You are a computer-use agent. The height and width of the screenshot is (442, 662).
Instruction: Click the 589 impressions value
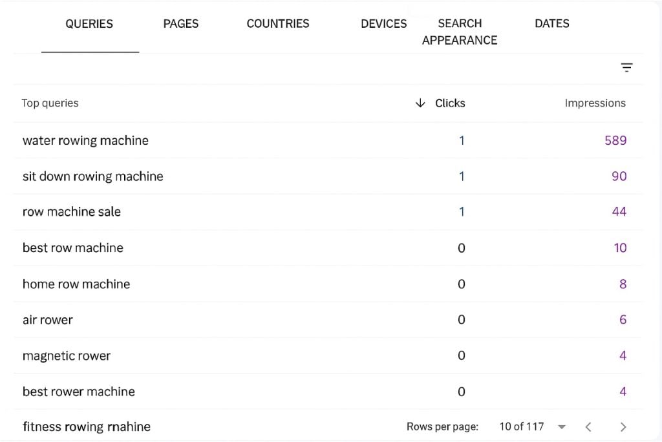point(615,140)
